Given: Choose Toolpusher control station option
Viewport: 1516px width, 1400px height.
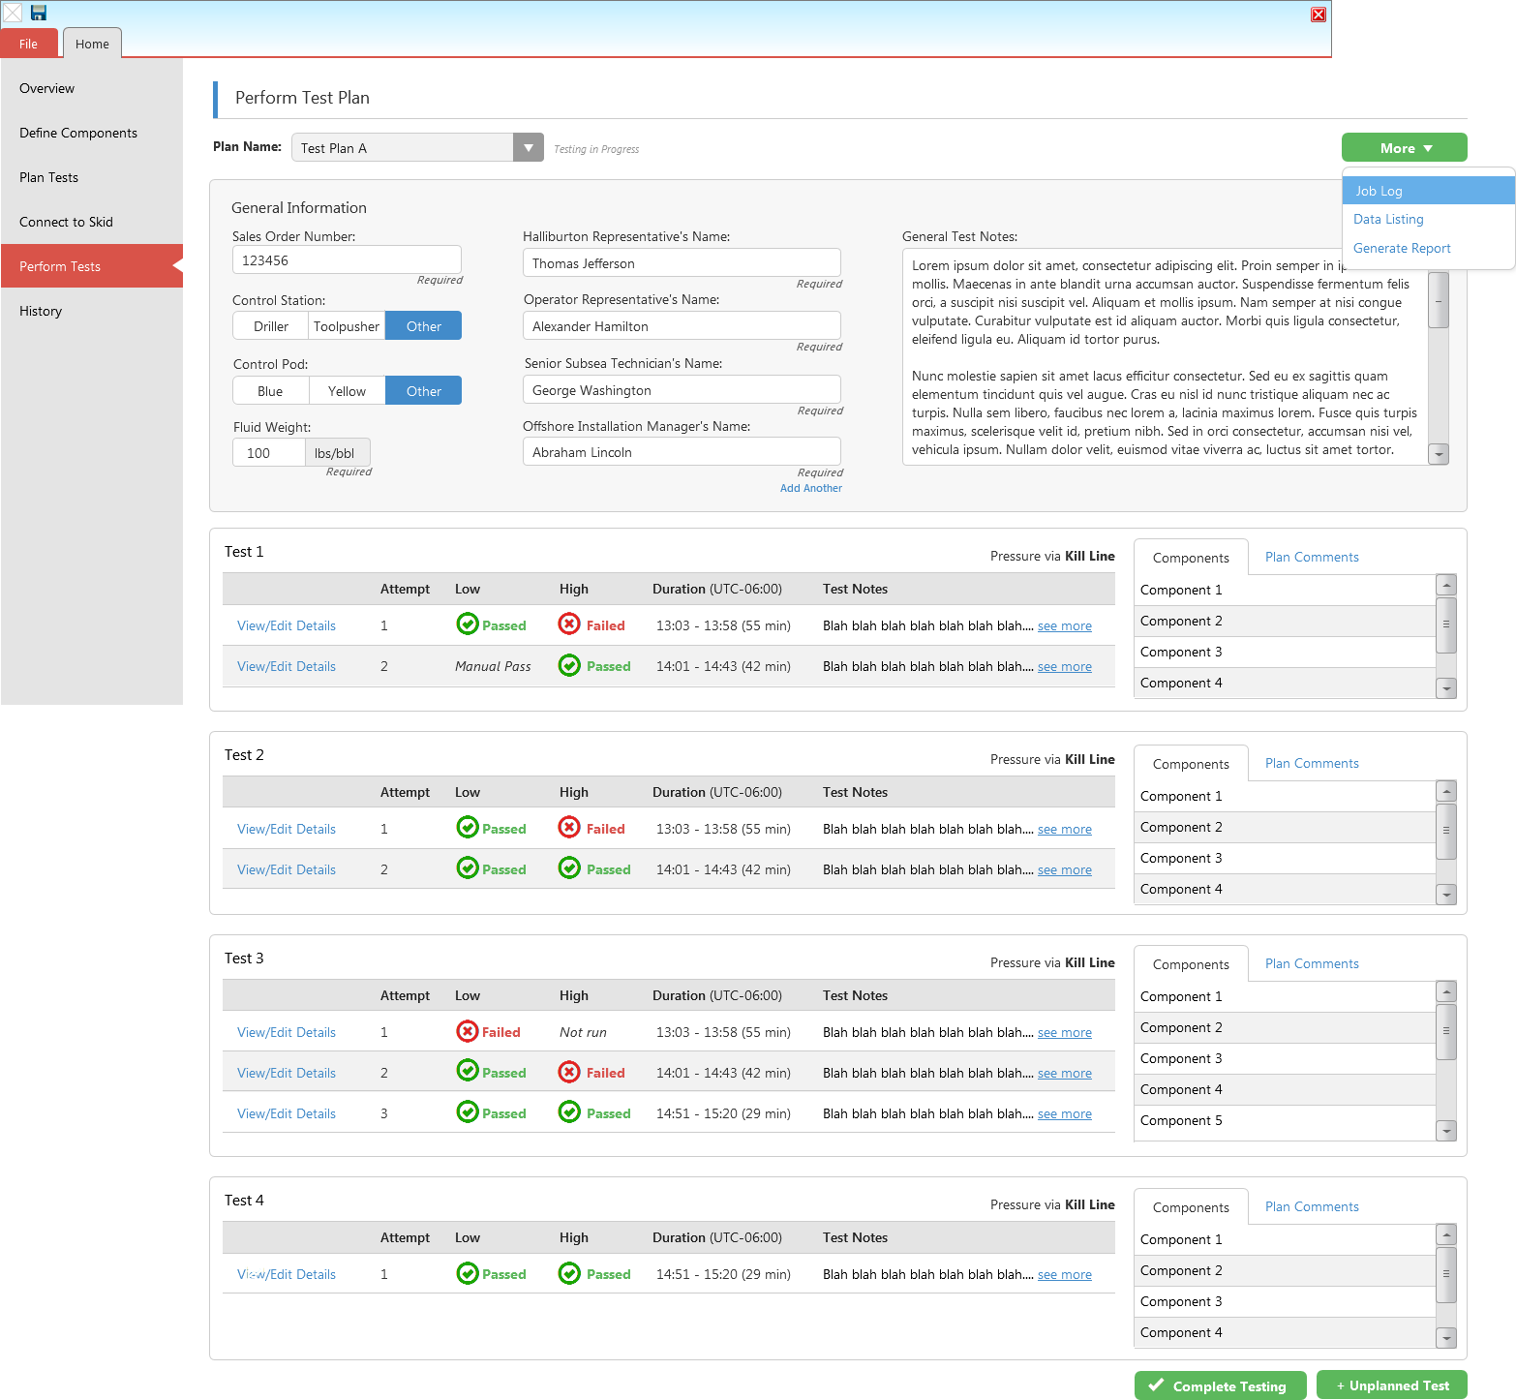Looking at the screenshot, I should [347, 326].
